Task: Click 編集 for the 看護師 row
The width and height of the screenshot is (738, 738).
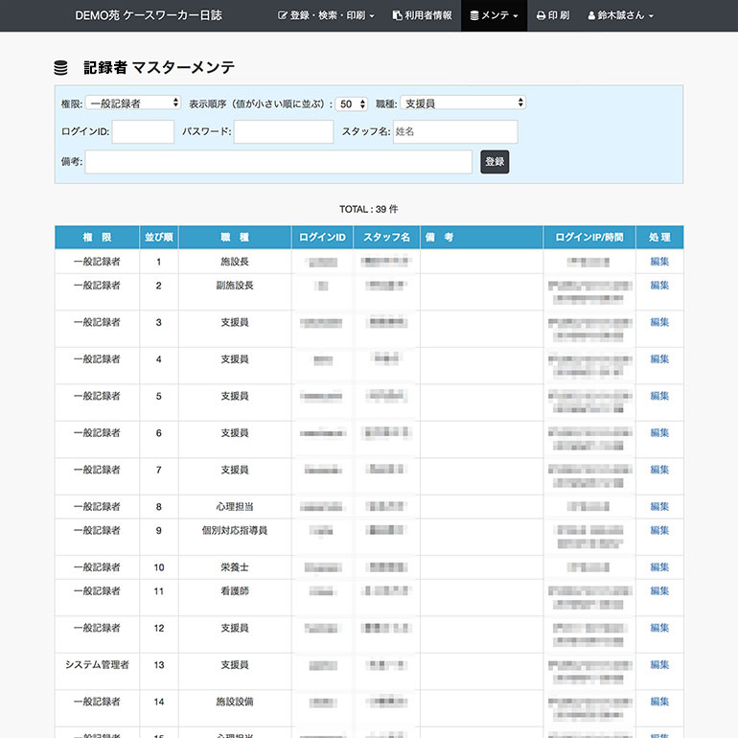Action: 659,591
